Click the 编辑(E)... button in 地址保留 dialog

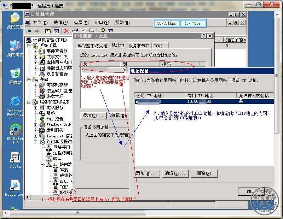tap(175, 173)
